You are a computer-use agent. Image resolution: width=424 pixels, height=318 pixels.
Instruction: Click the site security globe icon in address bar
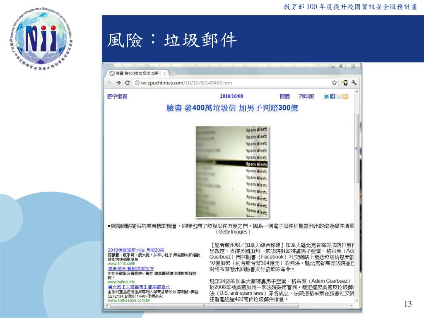[137, 83]
